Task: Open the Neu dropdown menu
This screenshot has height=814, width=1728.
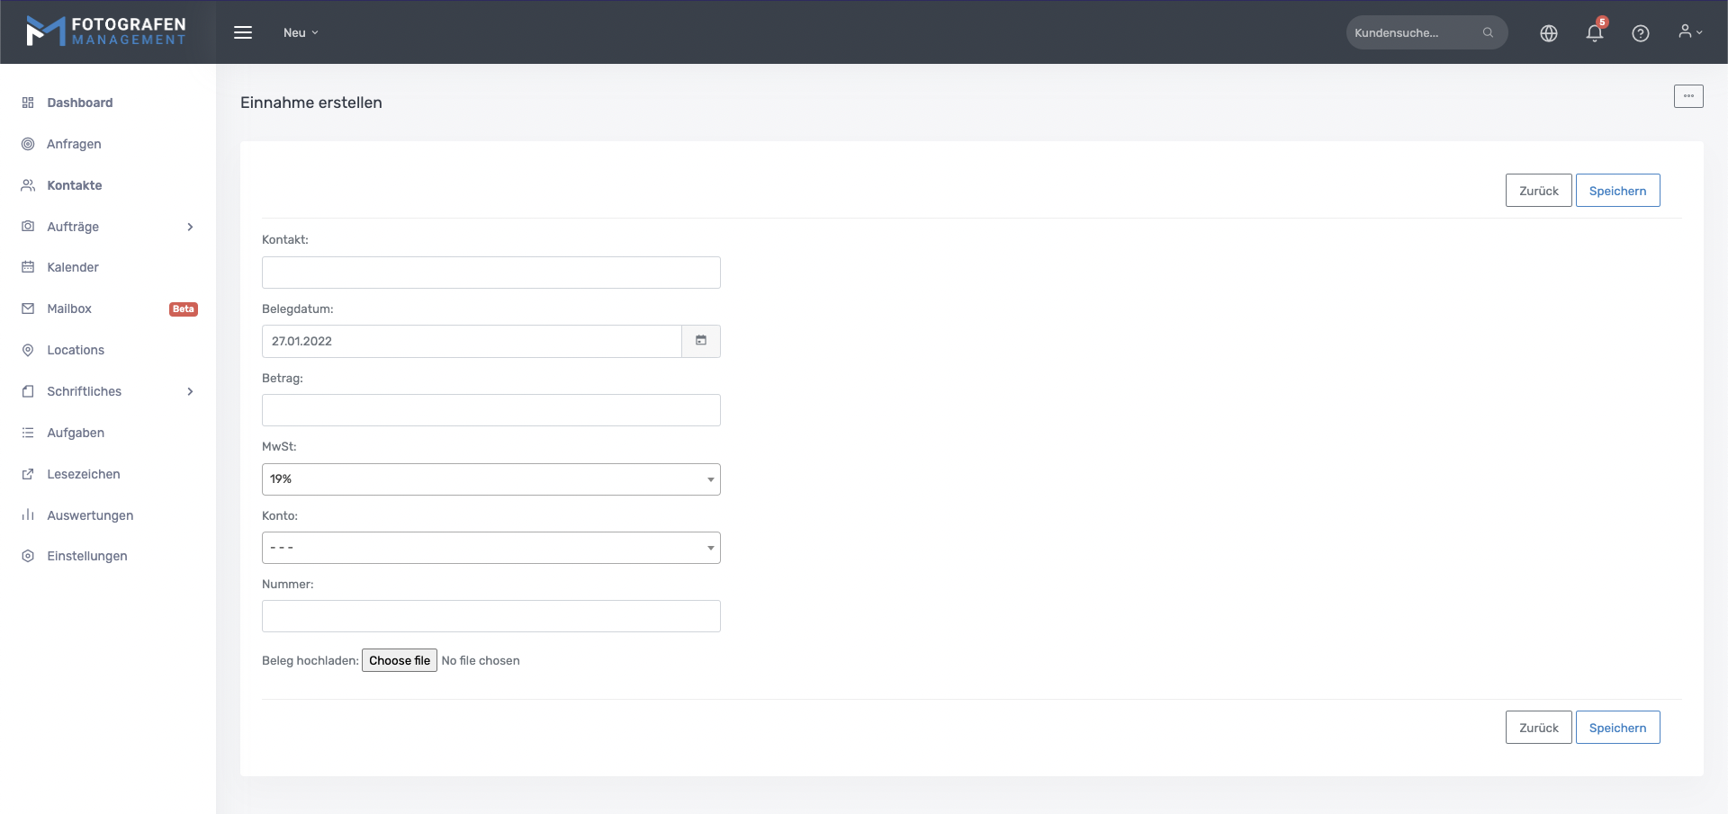Action: (301, 32)
